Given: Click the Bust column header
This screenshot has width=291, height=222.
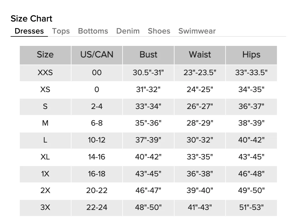Looking at the screenshot, I should (148, 55).
